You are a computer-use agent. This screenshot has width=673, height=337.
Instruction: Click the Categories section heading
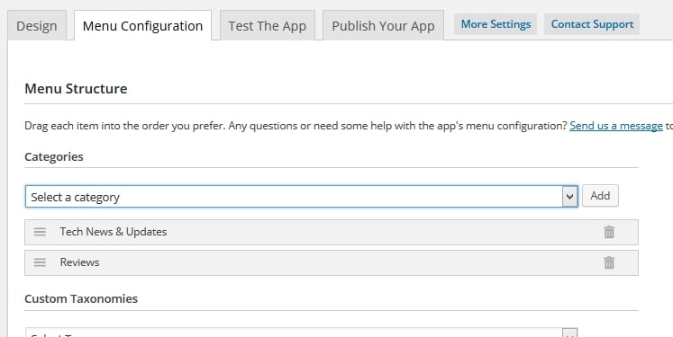(x=54, y=156)
